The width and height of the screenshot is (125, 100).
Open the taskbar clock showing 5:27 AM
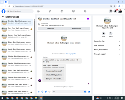(116, 98)
